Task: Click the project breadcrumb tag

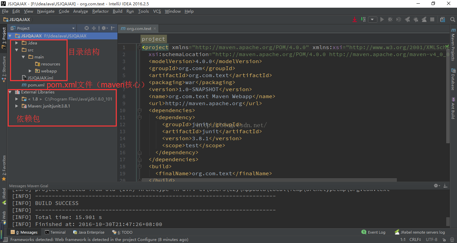Action: tap(153, 39)
